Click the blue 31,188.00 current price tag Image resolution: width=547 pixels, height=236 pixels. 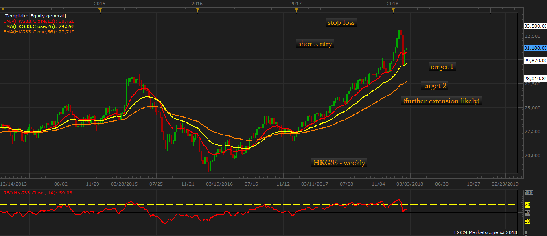coord(535,48)
